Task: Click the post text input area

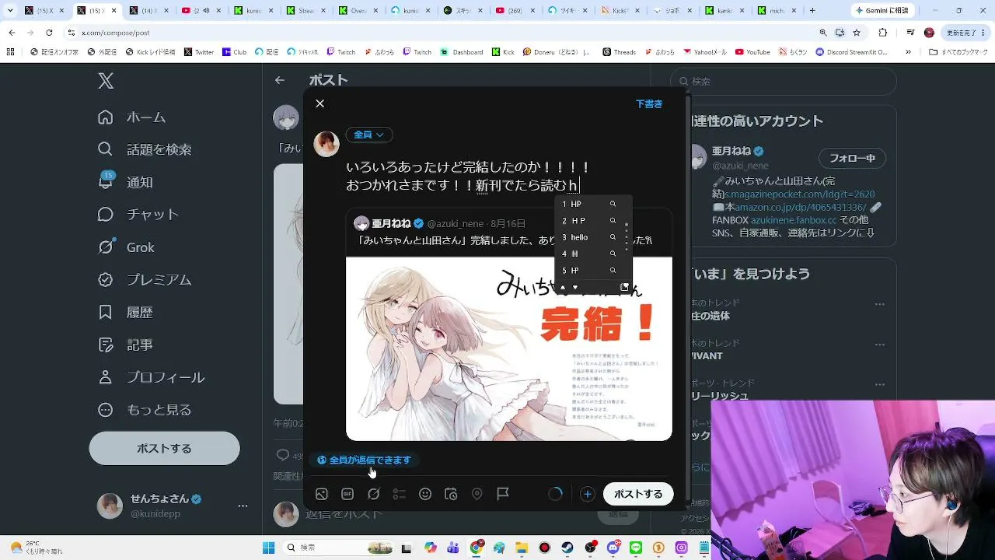Action: click(509, 177)
